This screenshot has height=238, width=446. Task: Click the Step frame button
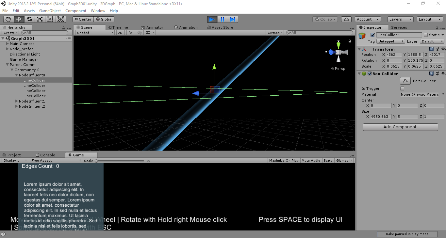(233, 19)
